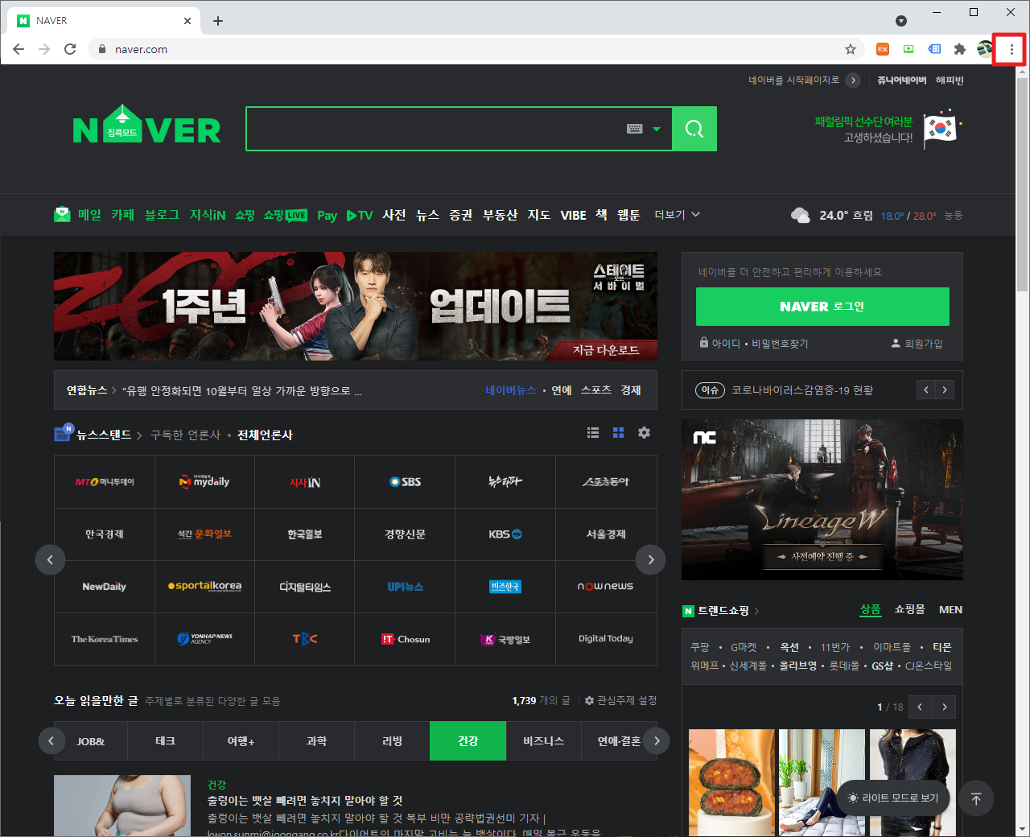
Task: Select the 여행+ topic tab
Action: [x=241, y=740]
